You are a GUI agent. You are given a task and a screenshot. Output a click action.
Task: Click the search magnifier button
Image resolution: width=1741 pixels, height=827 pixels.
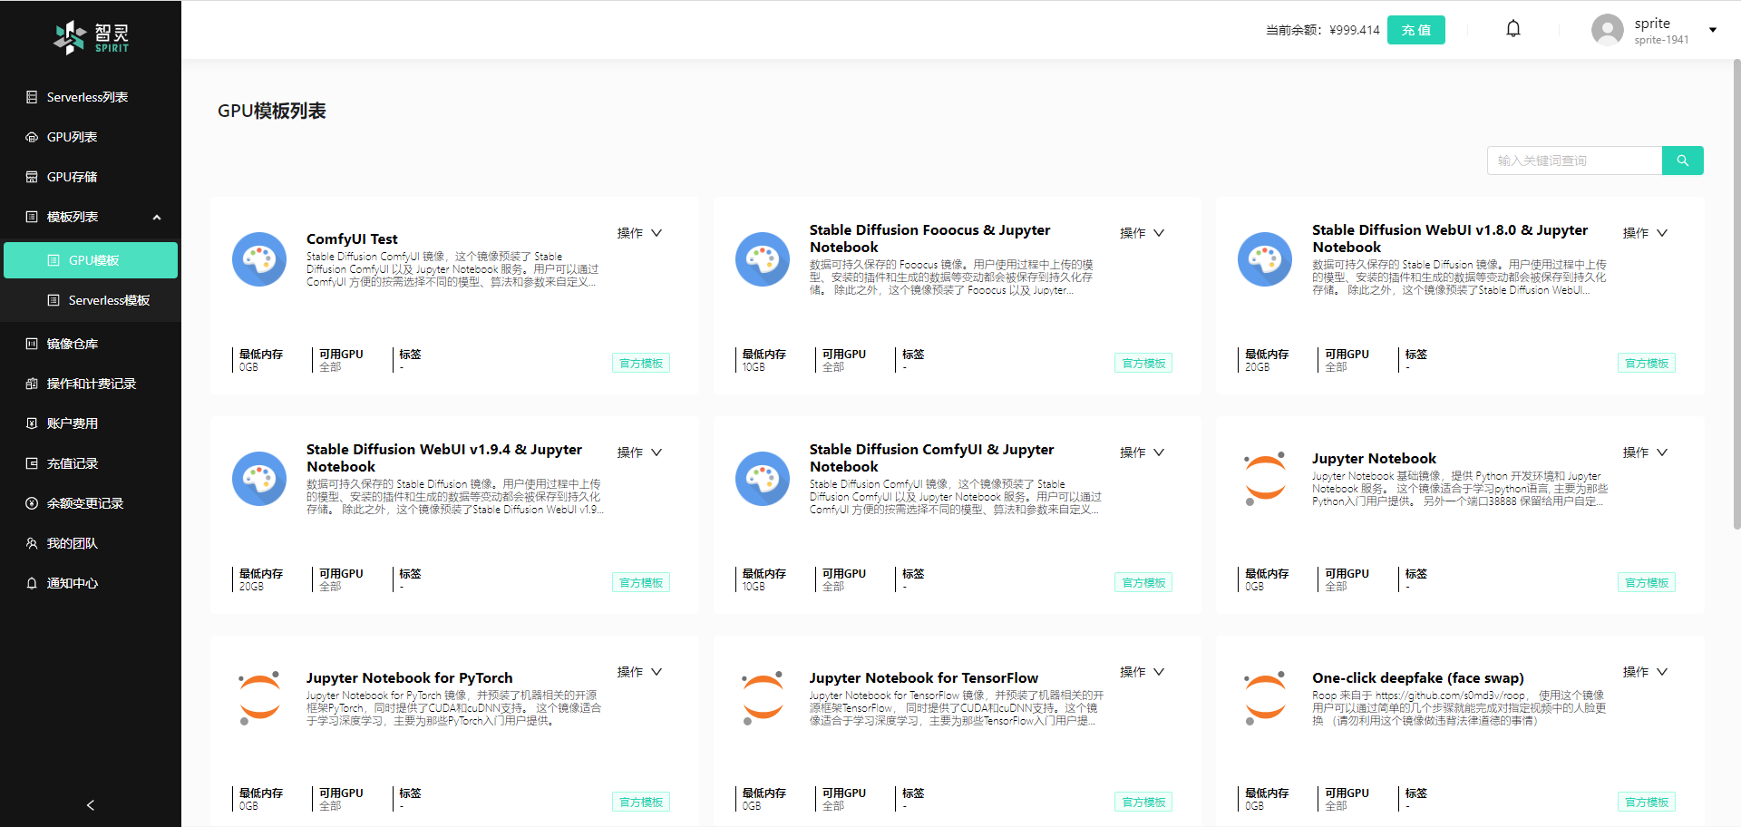click(x=1683, y=161)
